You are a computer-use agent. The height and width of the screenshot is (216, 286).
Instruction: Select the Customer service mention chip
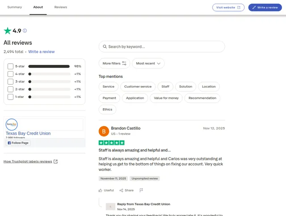click(x=138, y=86)
